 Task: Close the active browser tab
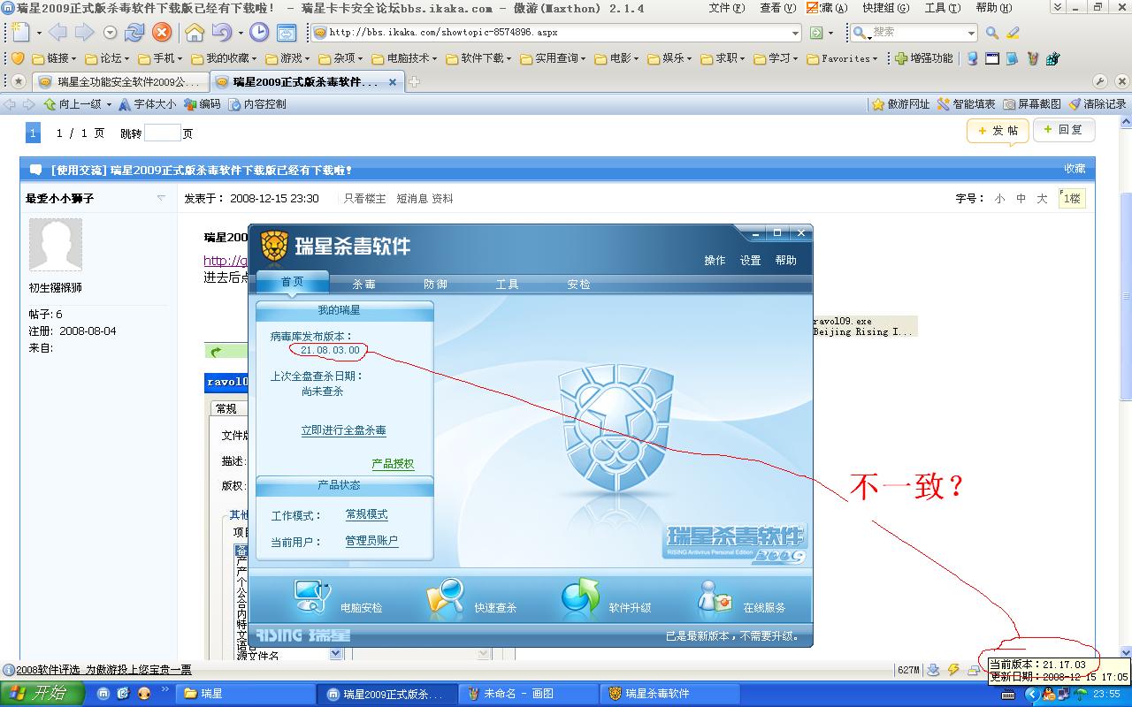coord(393,81)
